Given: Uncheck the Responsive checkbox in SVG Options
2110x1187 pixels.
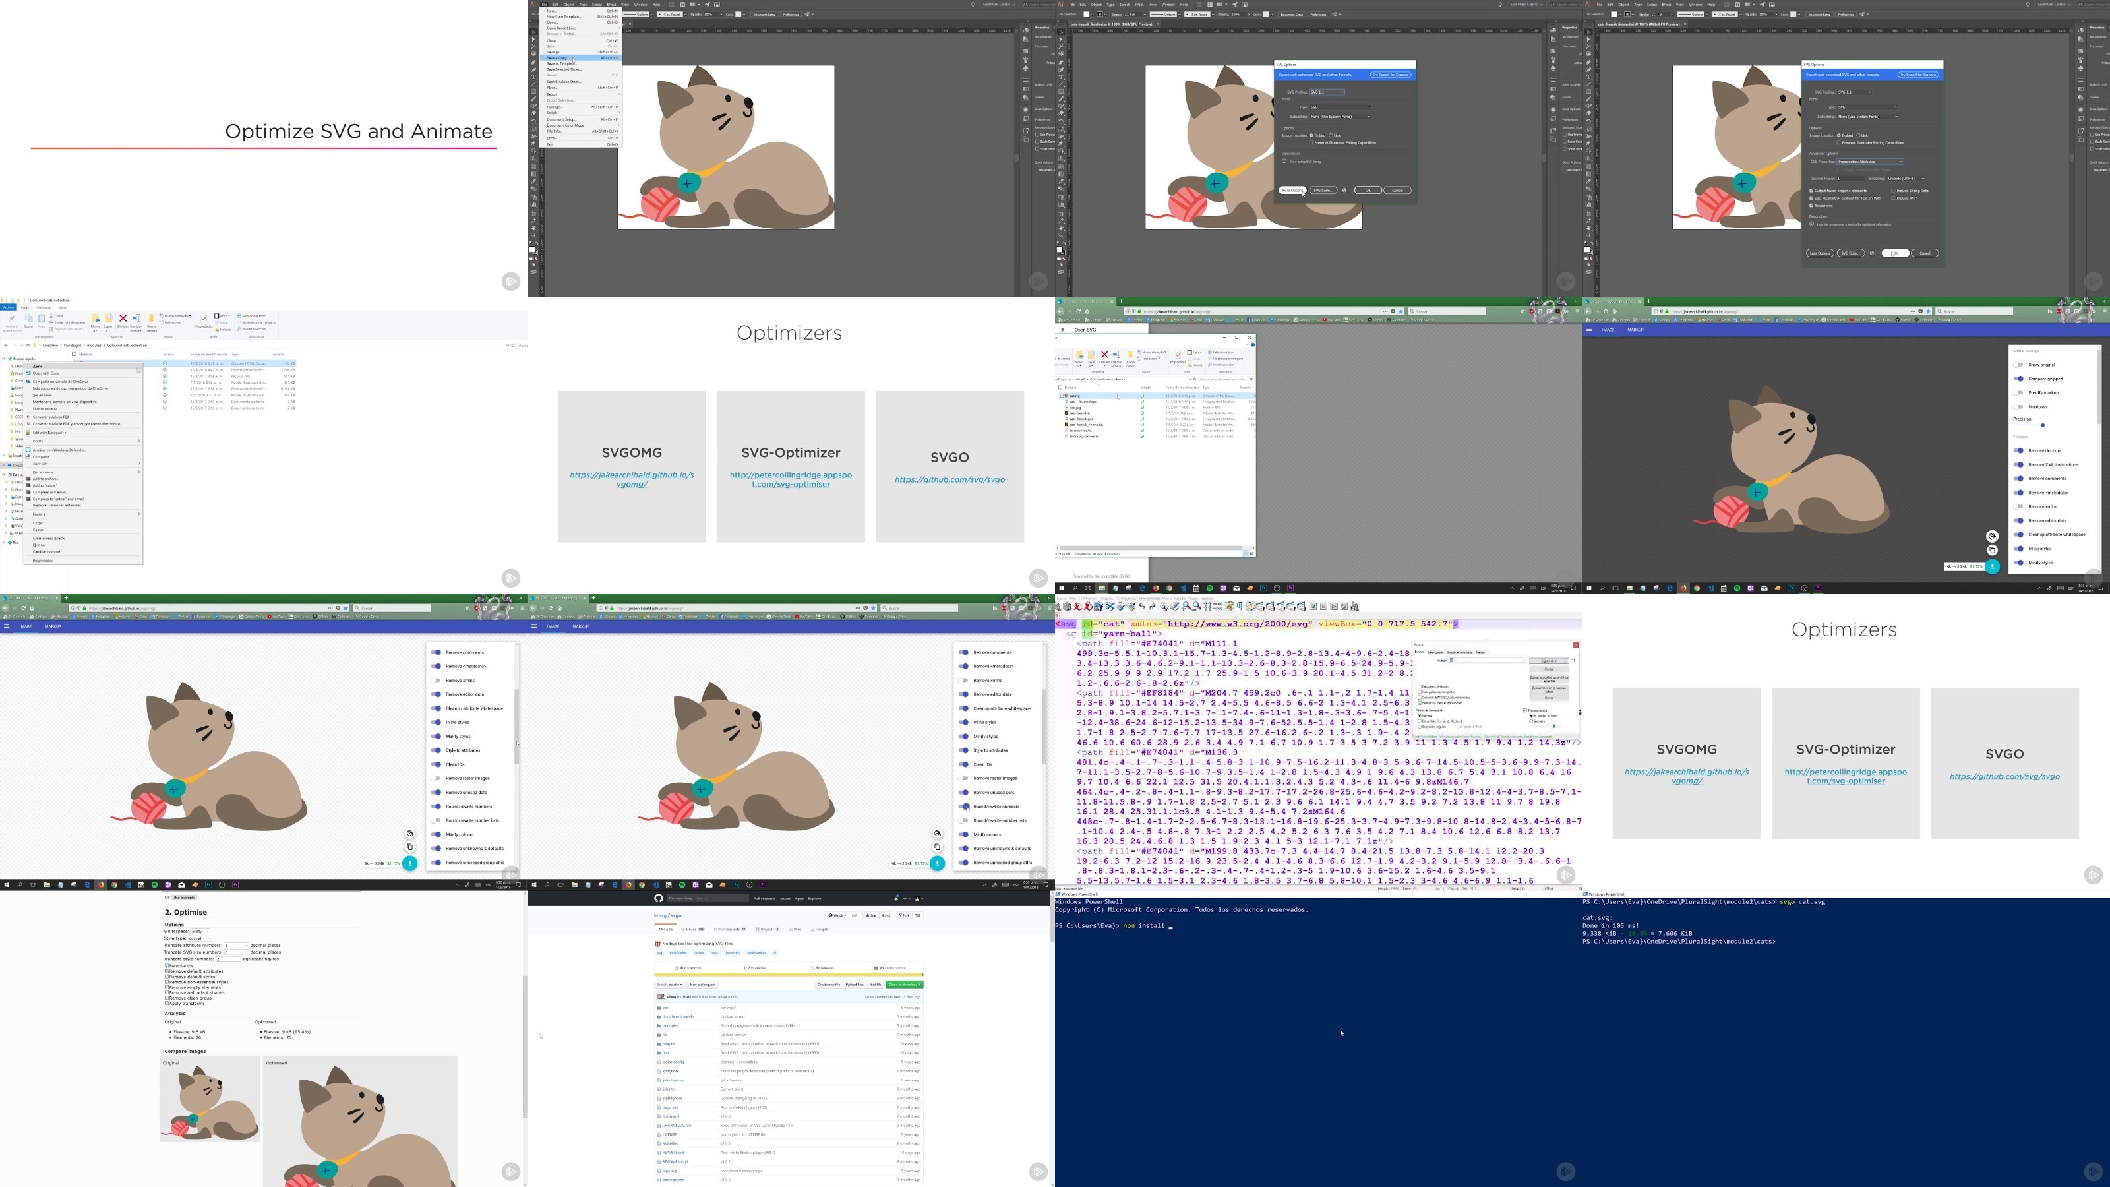Looking at the screenshot, I should pos(1812,206).
